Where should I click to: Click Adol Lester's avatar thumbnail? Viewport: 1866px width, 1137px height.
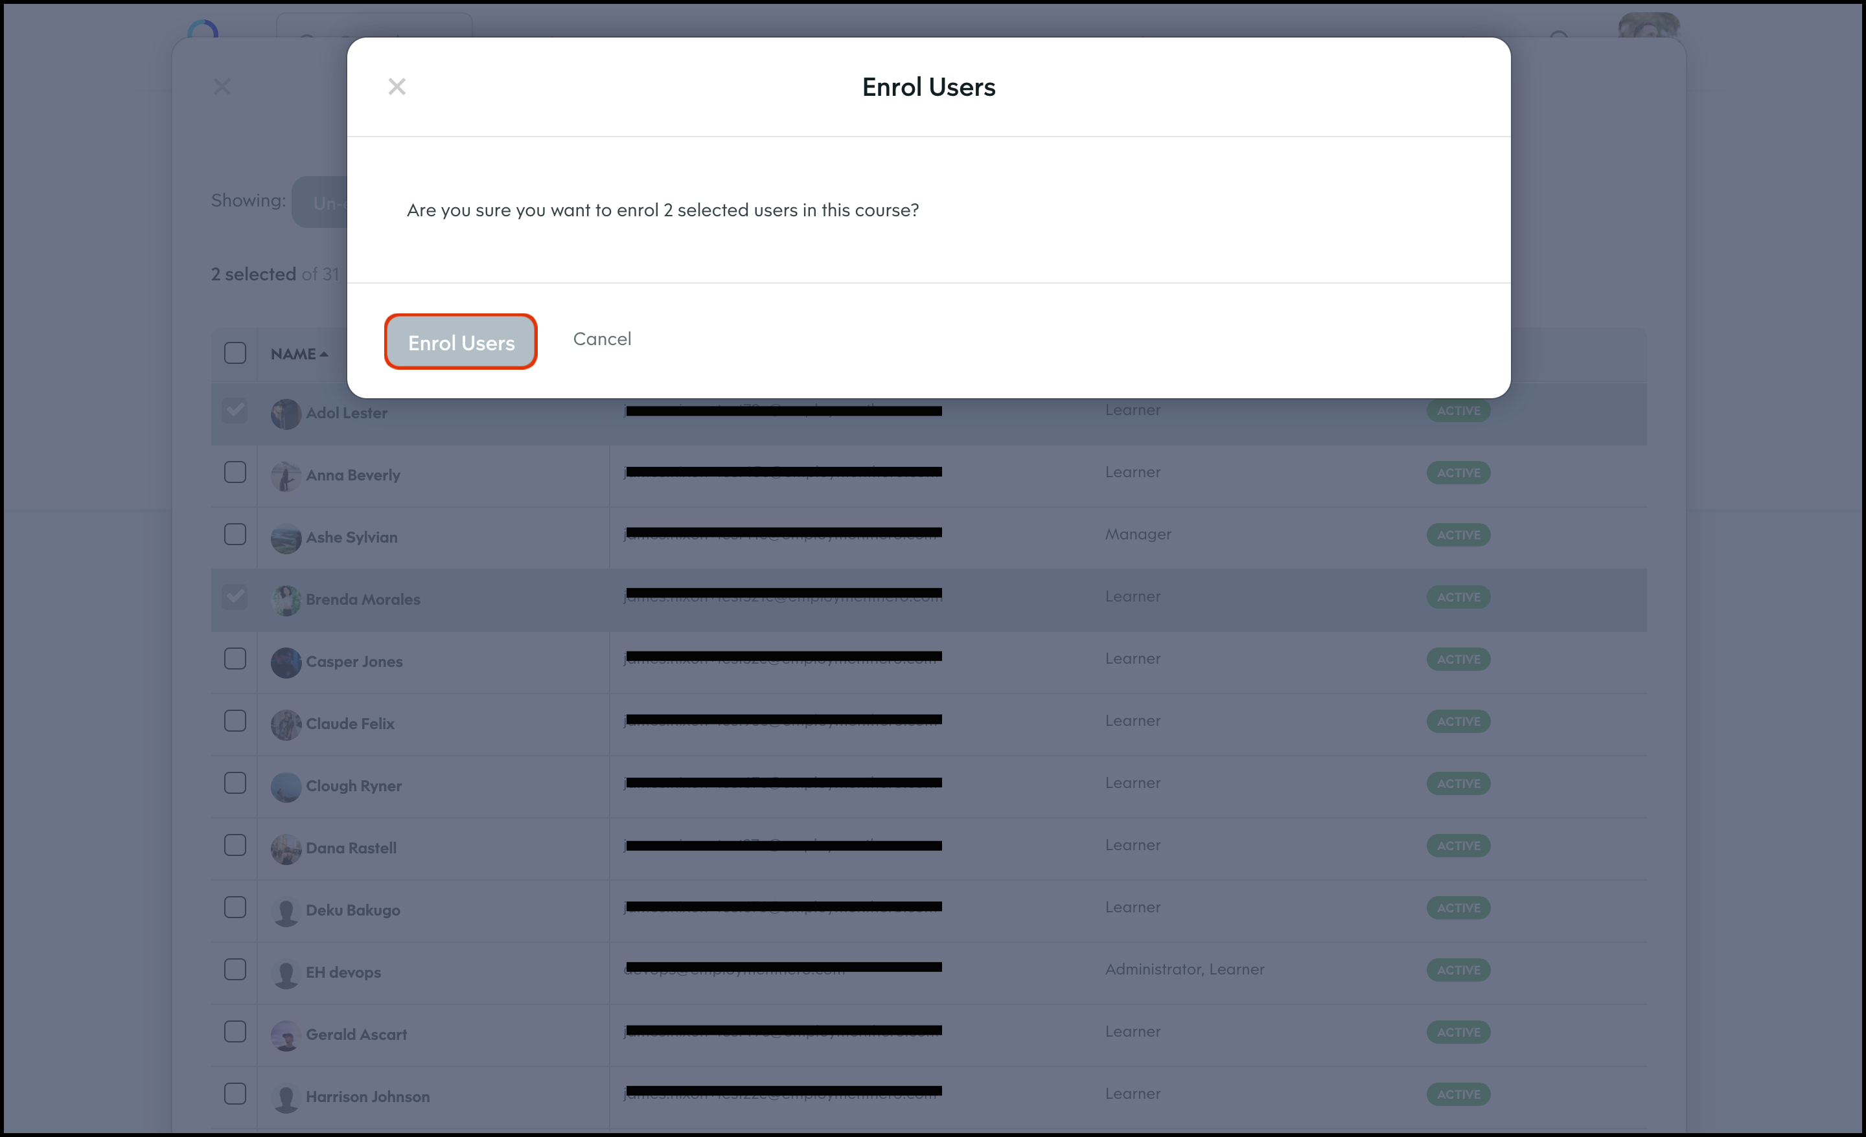click(x=286, y=414)
